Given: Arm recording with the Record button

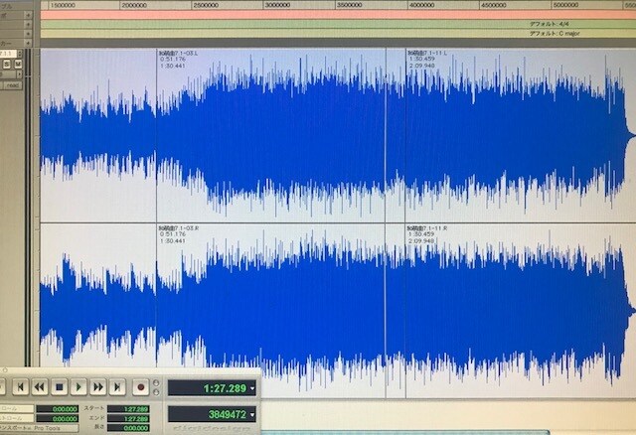Looking at the screenshot, I should tap(141, 387).
